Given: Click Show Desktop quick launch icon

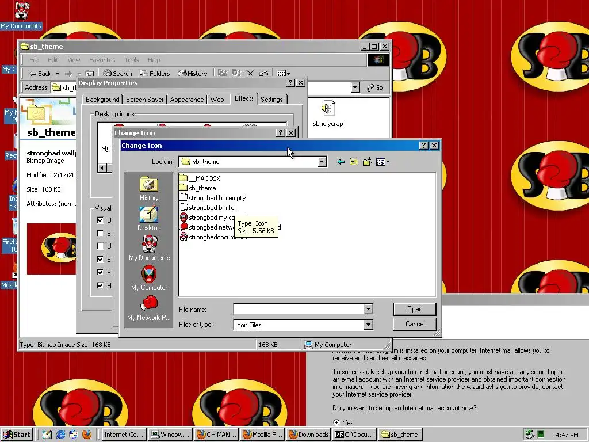Looking at the screenshot, I should pyautogui.click(x=47, y=435).
